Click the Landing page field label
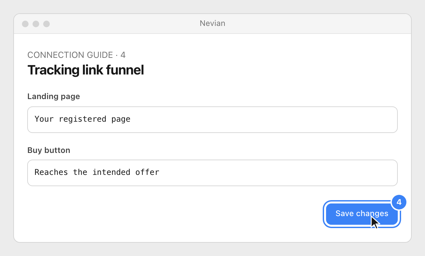 54,96
